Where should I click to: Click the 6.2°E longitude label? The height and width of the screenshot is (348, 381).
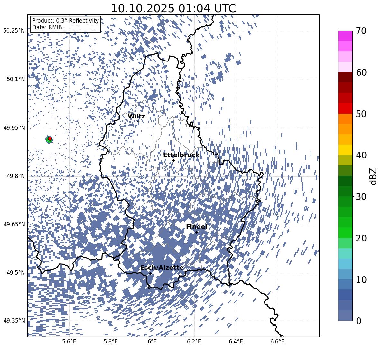coord(194,342)
